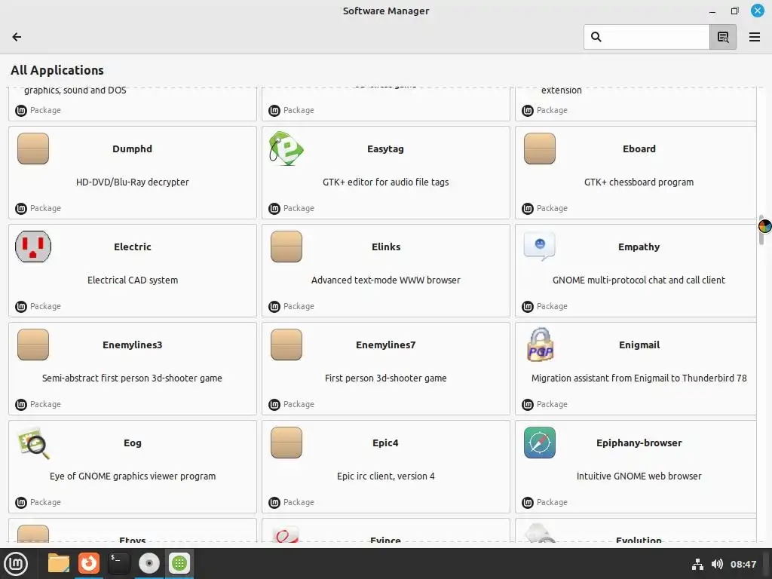Screen dimensions: 772x579
Task: Click the Dumphd package icon
Action: (33, 149)
